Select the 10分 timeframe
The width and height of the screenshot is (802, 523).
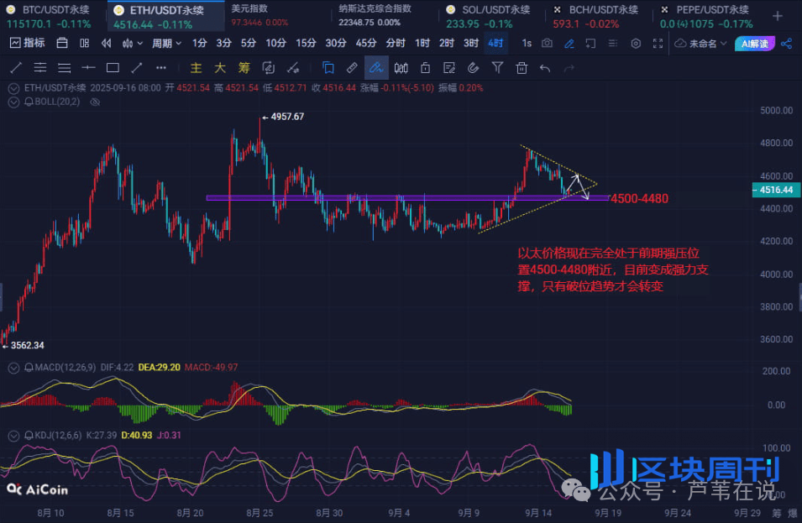pos(275,44)
